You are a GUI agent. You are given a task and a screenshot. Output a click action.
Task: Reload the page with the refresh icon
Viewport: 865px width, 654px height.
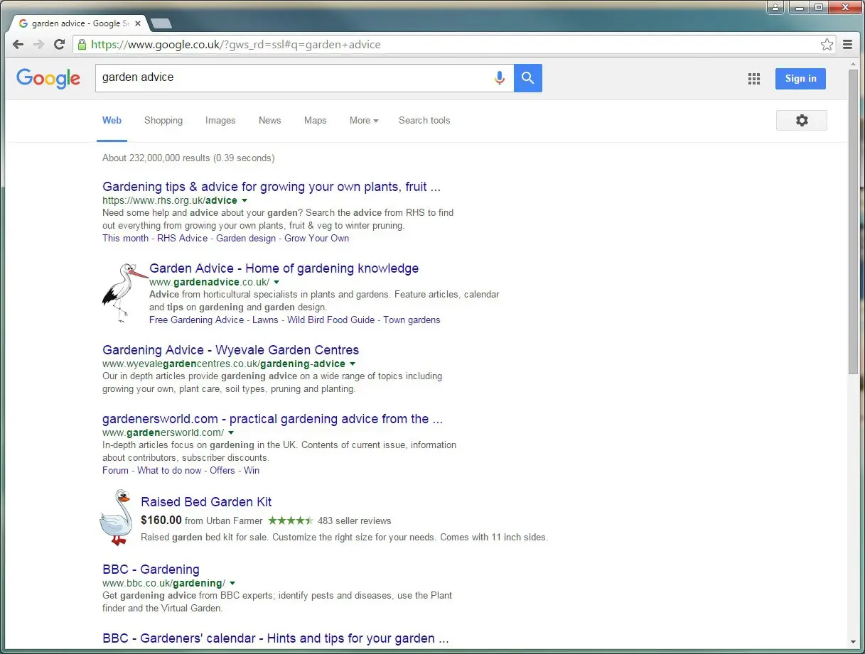tap(60, 45)
